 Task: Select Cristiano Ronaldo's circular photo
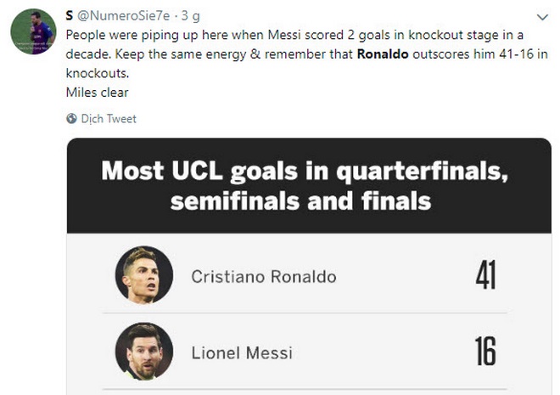[143, 275]
